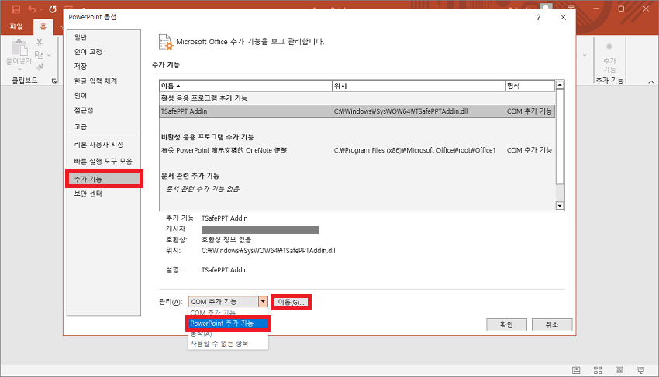This screenshot has height=377, width=659.
Task: Click the 붙여넣기 clipboard paste icon
Action: pyautogui.click(x=19, y=48)
